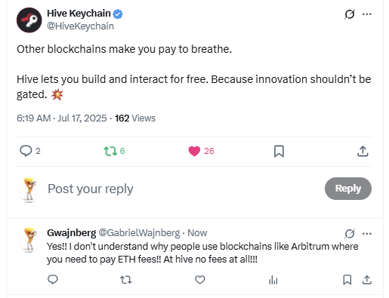Open Hive Keychain profile avatar

point(29,20)
